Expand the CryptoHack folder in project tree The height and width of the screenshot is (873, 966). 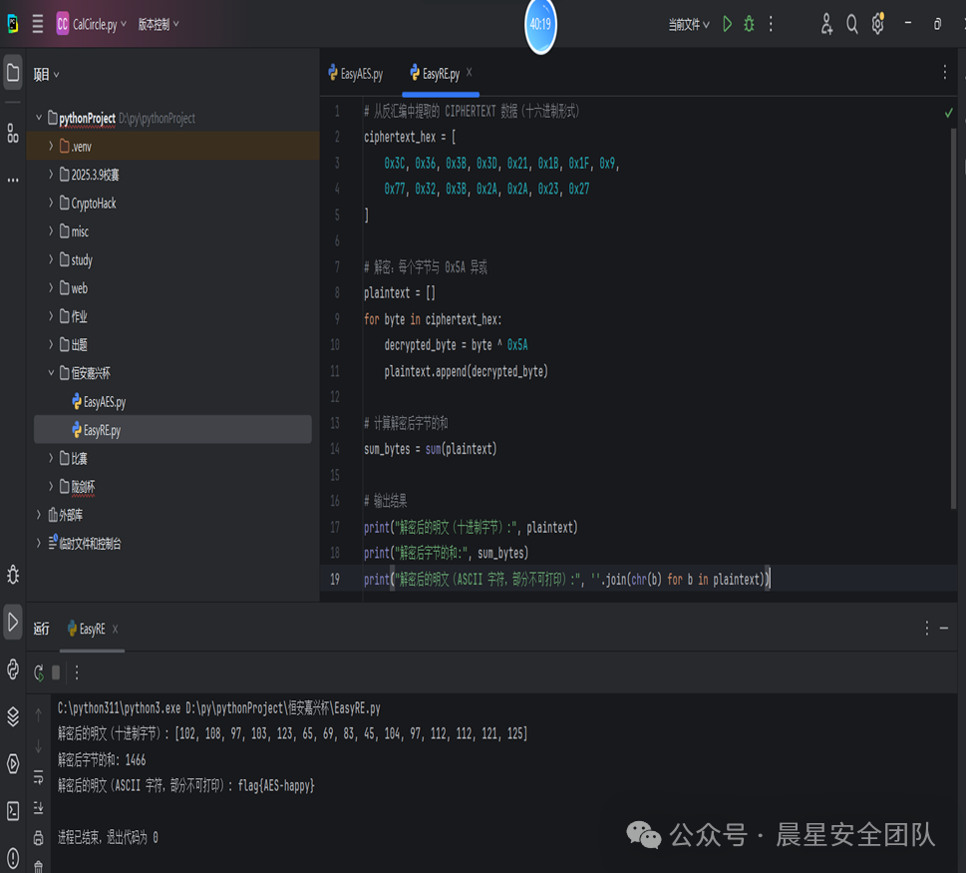click(x=51, y=203)
